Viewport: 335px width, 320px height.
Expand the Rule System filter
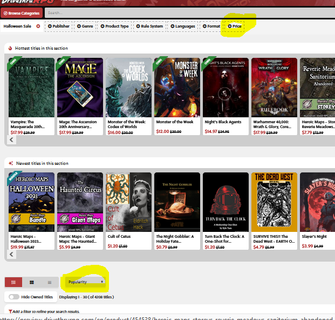coord(149,26)
